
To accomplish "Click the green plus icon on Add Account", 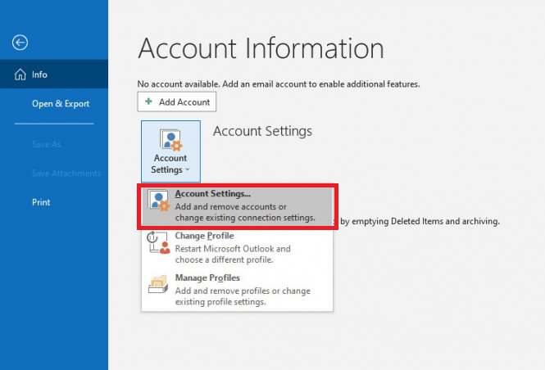I will (x=148, y=102).
